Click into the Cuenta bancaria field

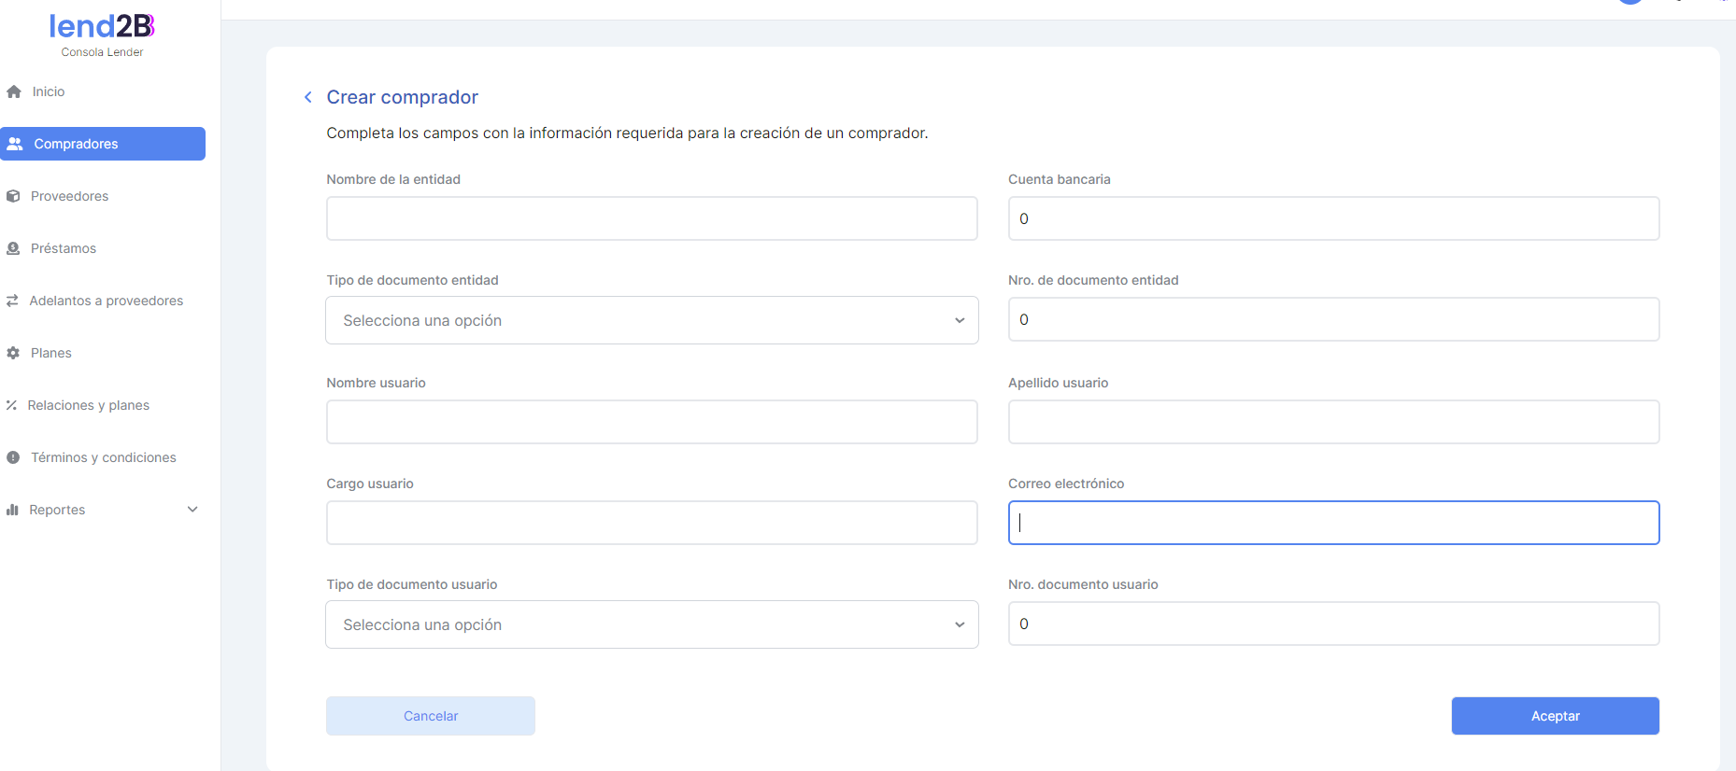[x=1333, y=218]
